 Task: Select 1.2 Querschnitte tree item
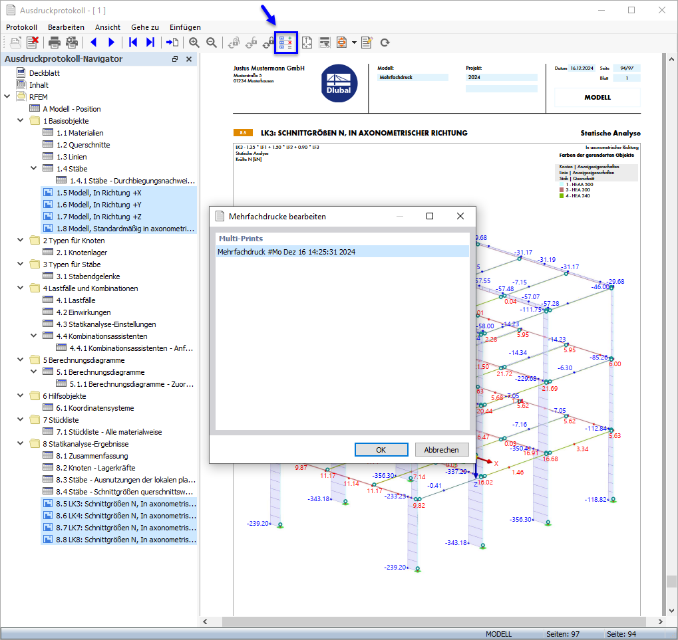(x=83, y=145)
